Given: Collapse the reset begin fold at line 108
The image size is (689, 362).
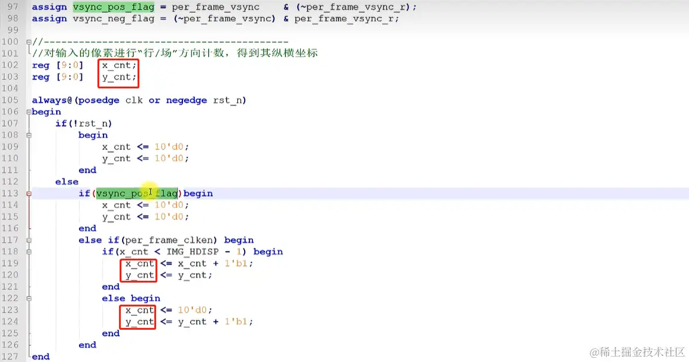Looking at the screenshot, I should coord(29,135).
